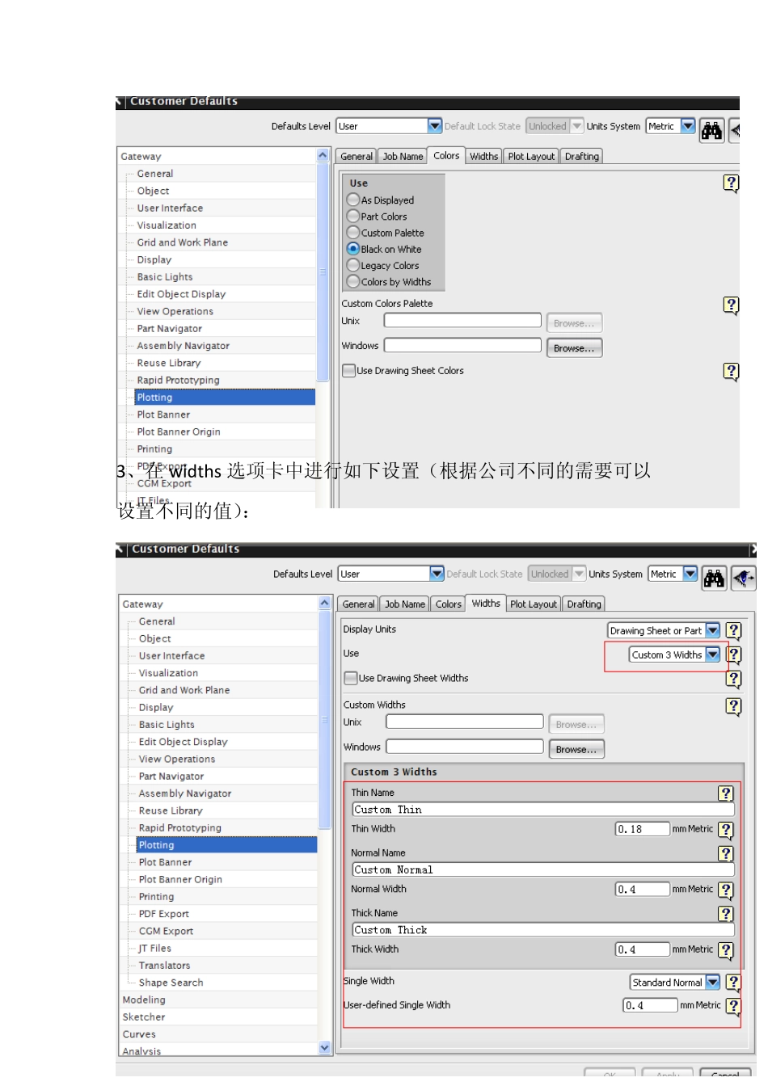Viewport: 768px width, 1086px height.
Task: Select Translators in the settings tree
Action: click(x=165, y=966)
